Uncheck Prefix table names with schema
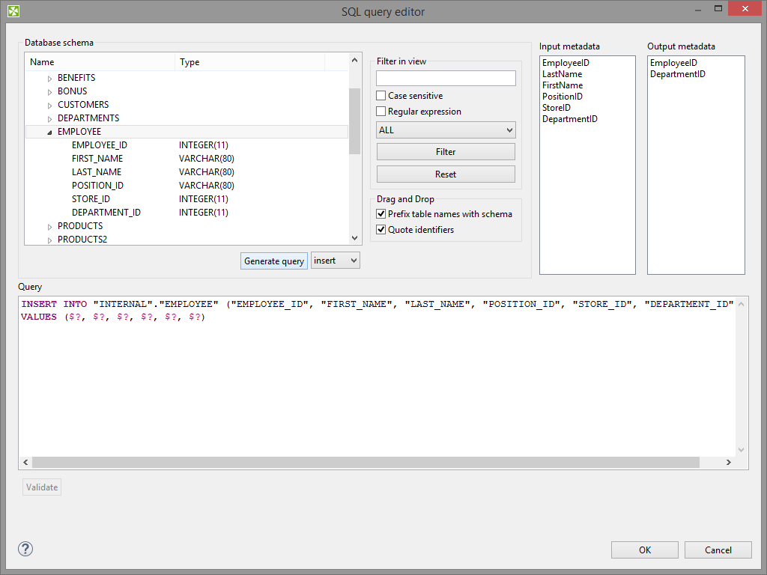Image resolution: width=767 pixels, height=575 pixels. (381, 214)
